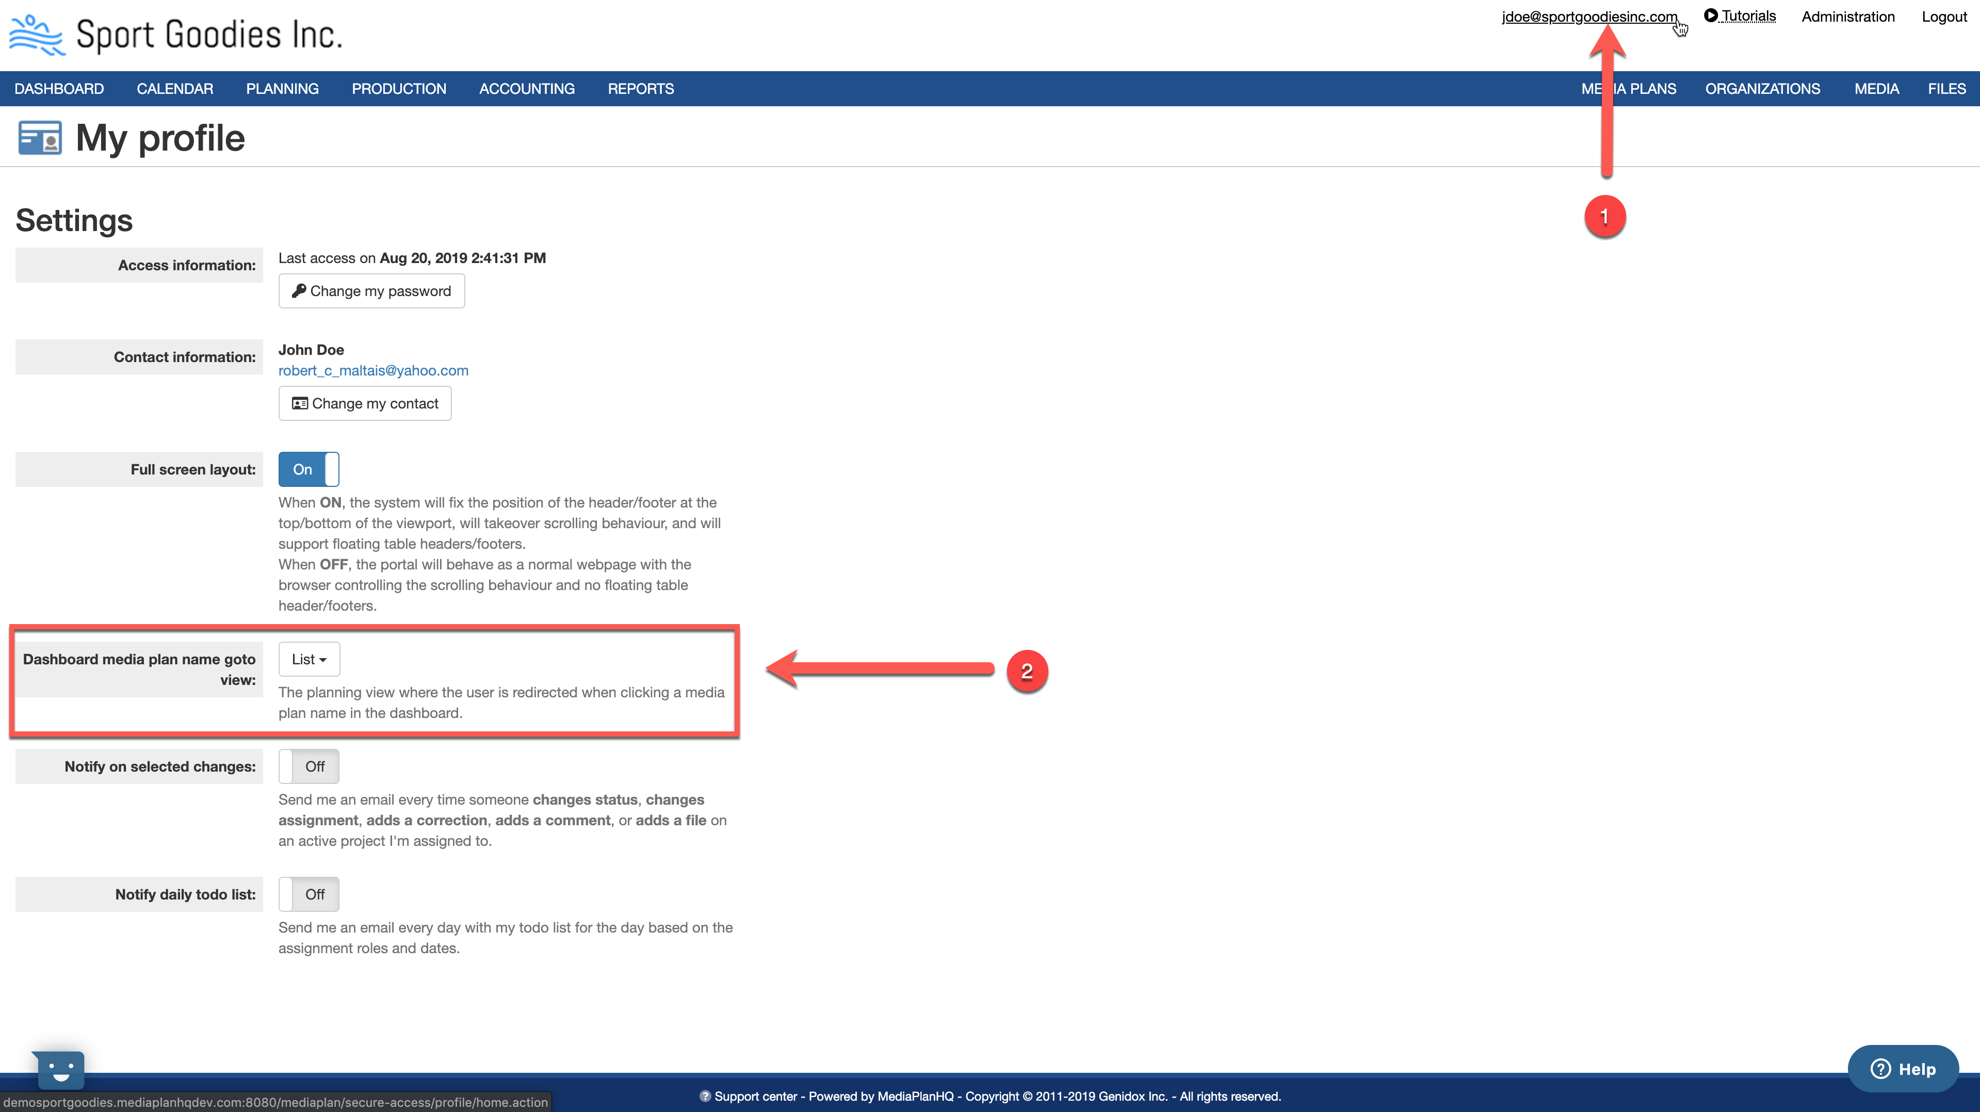Enable Notify daily todo list toggle
The image size is (1980, 1112).
coord(308,894)
